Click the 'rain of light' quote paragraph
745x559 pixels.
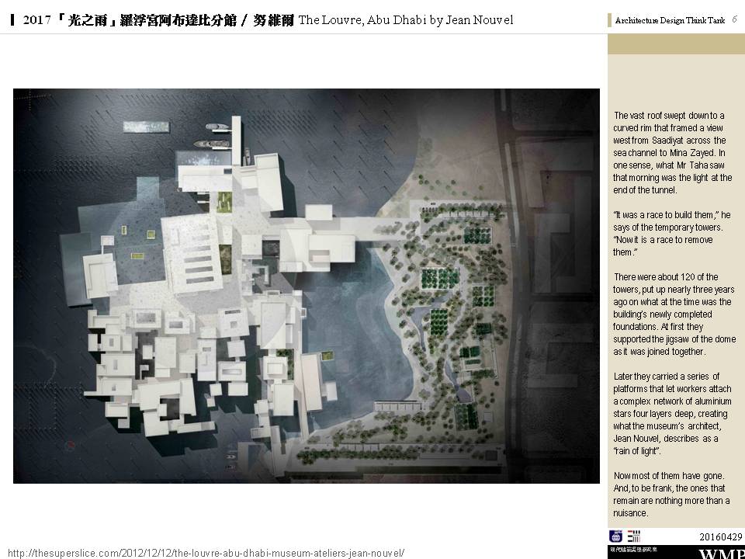tap(672, 413)
